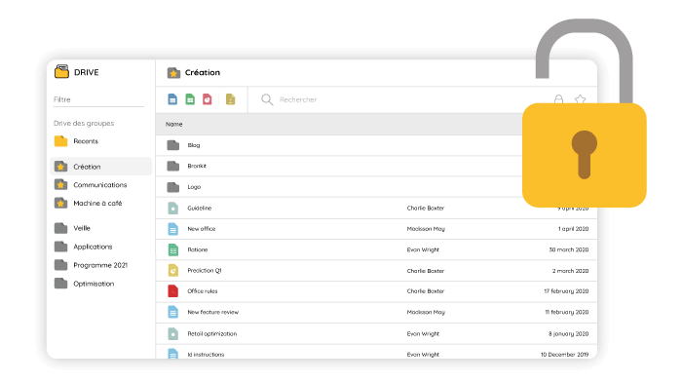Click Evan Wright in the Rationa row
The height and width of the screenshot is (382, 682).
tap(423, 249)
